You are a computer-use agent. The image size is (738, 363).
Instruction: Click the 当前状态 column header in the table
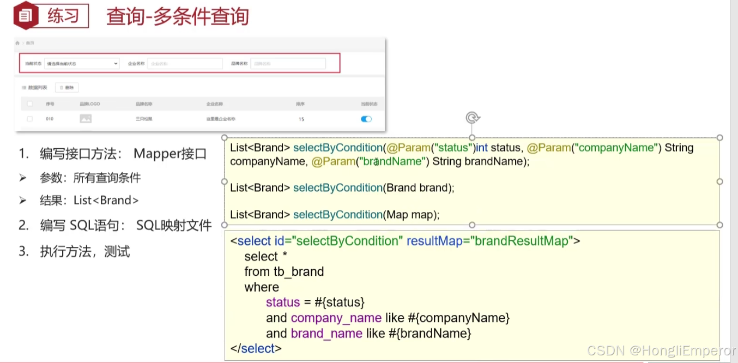tap(369, 104)
